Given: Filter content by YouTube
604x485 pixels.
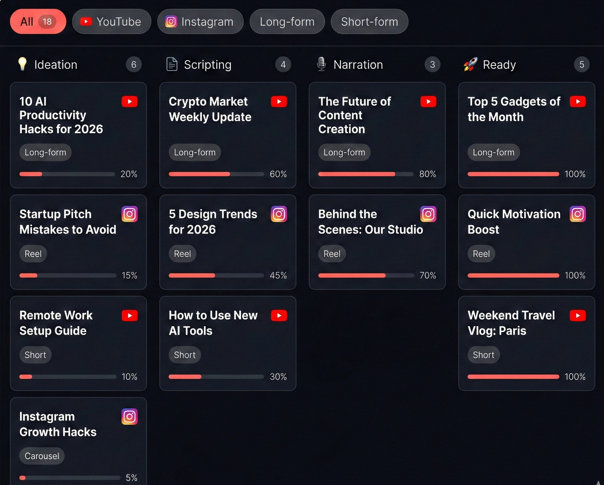Looking at the screenshot, I should point(112,22).
